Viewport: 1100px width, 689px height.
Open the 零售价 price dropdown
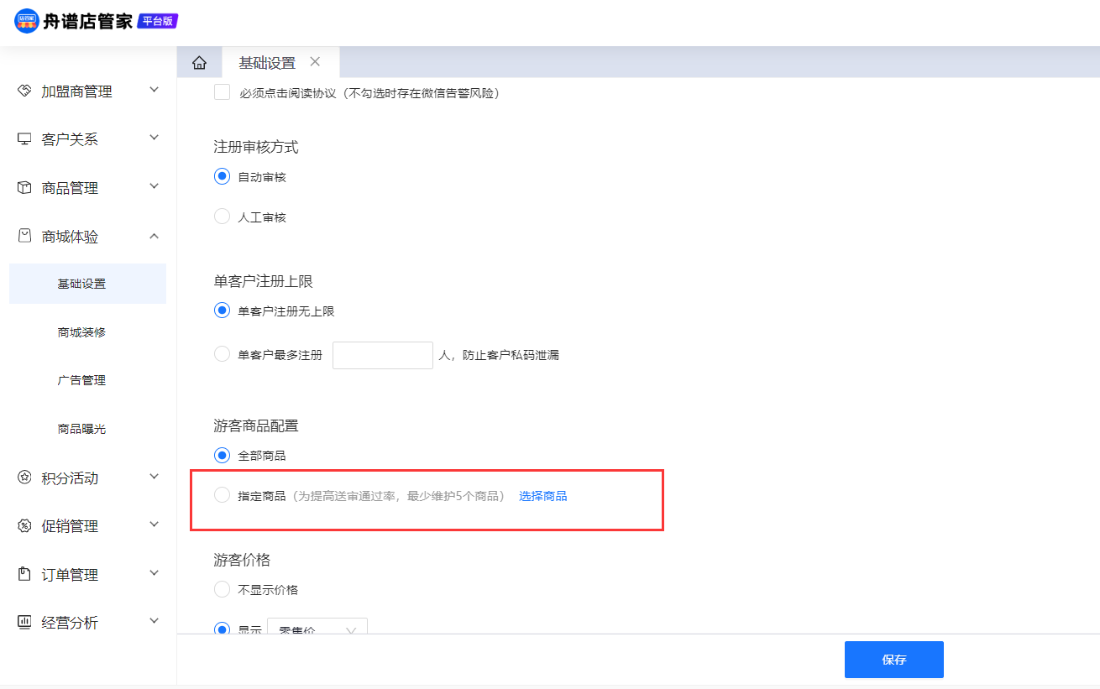[317, 629]
